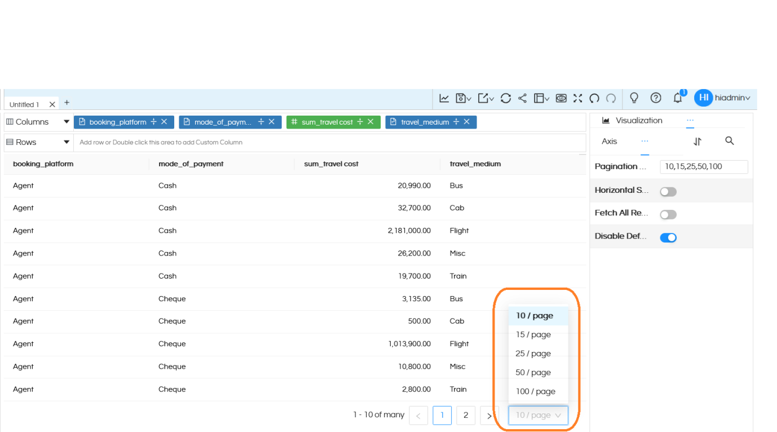Open the layout panel icon
This screenshot has width=777, height=432.
tap(538, 98)
